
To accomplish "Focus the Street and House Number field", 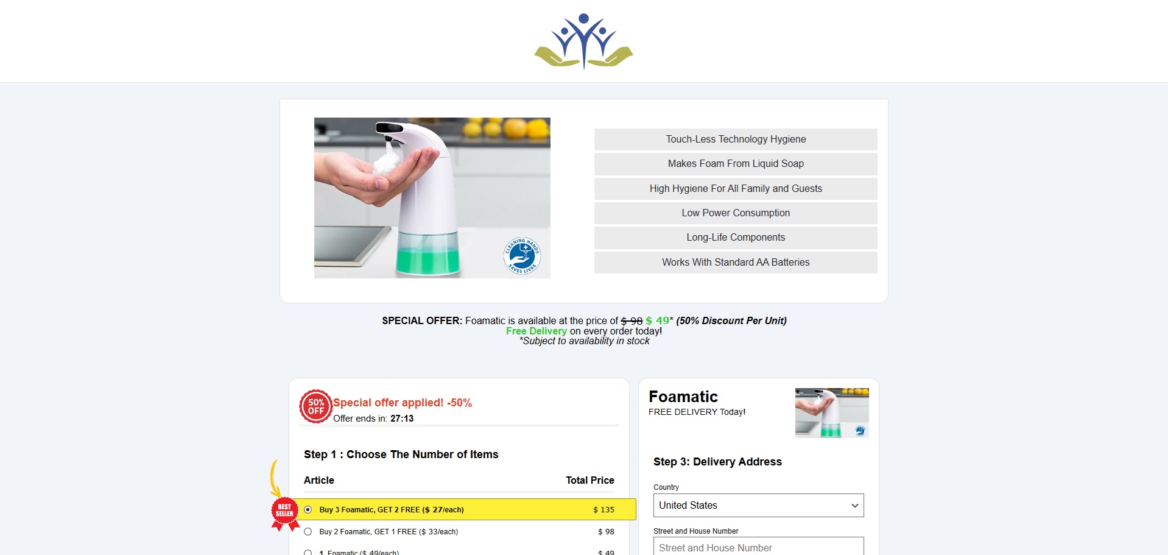I will (758, 547).
